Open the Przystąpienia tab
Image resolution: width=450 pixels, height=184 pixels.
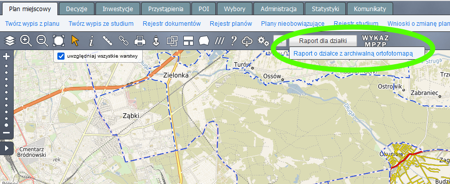(x=166, y=9)
